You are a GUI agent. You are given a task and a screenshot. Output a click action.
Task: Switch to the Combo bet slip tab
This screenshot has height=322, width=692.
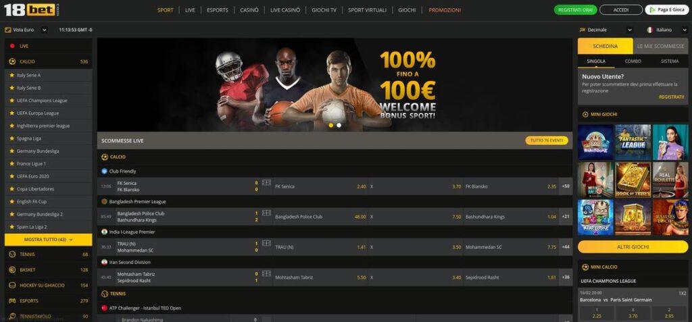pyautogui.click(x=633, y=61)
